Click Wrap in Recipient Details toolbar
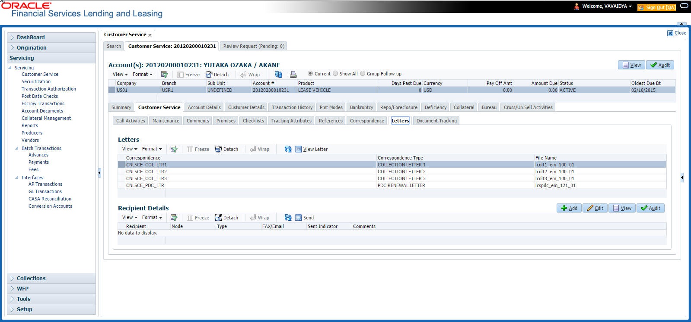This screenshot has width=691, height=322. coord(259,218)
